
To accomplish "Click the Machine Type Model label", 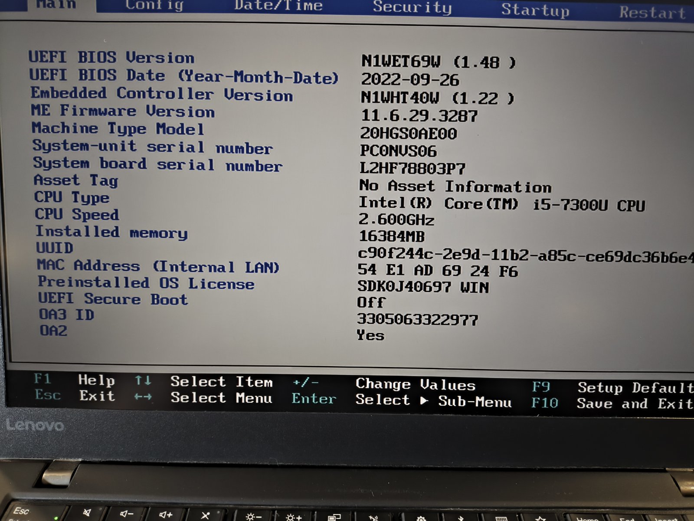I will [x=118, y=129].
